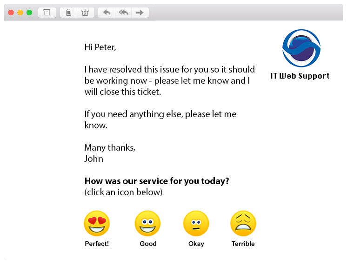Choose the smiling Good emoji
This screenshot has width=347, height=265.
coord(147,223)
